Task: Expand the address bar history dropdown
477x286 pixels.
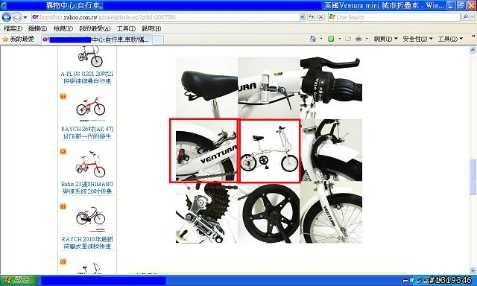Action: (x=303, y=17)
